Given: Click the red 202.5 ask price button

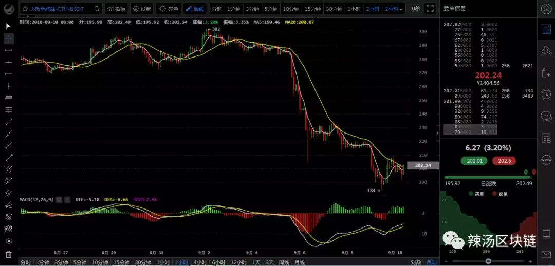Looking at the screenshot, I should pyautogui.click(x=504, y=161).
